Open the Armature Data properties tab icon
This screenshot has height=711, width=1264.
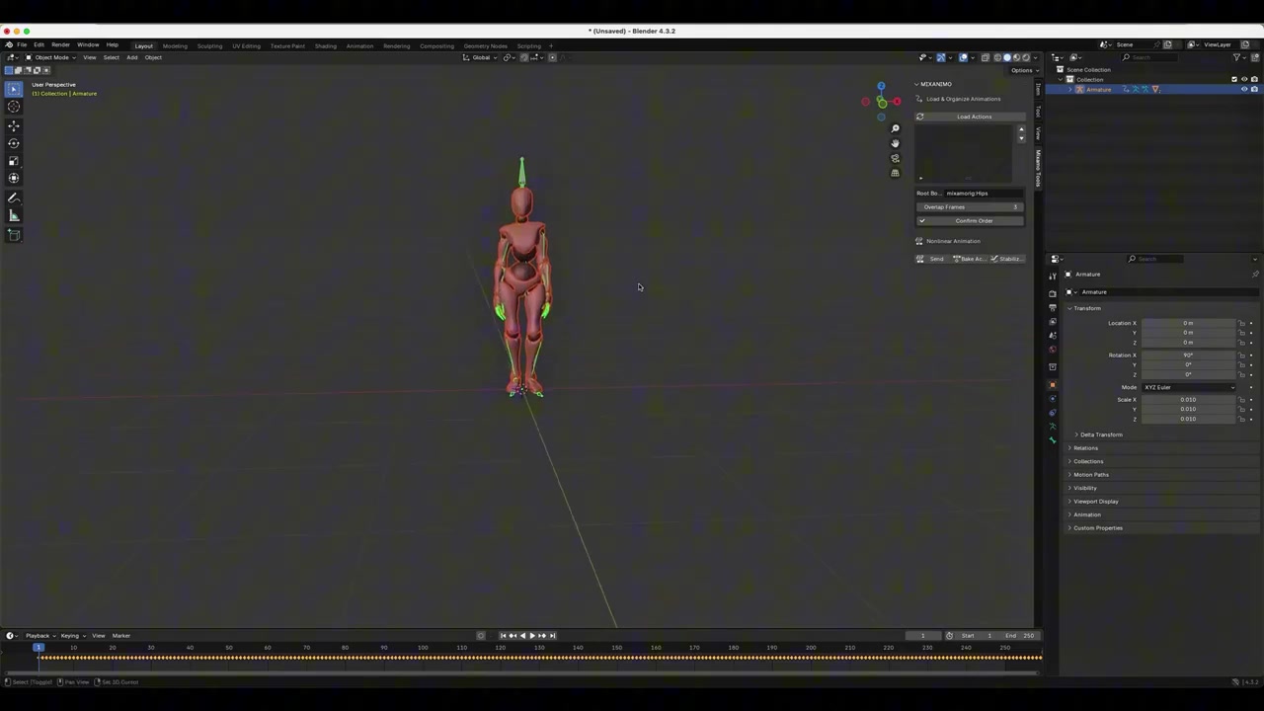coord(1053,427)
